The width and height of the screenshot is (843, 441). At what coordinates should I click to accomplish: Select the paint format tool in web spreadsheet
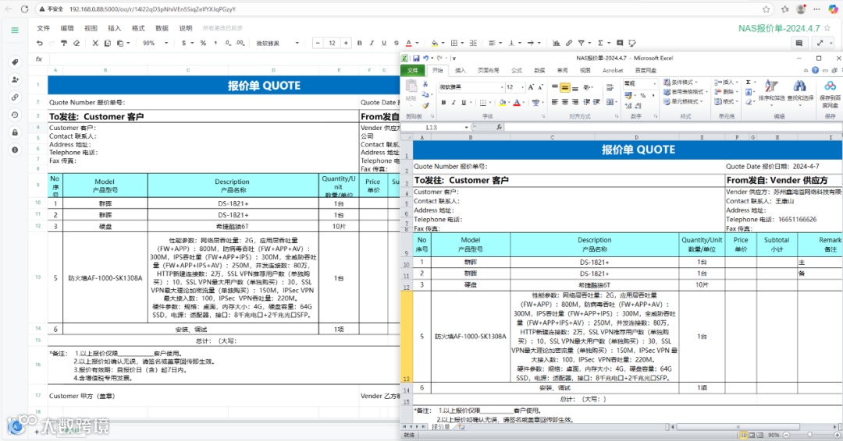64,43
